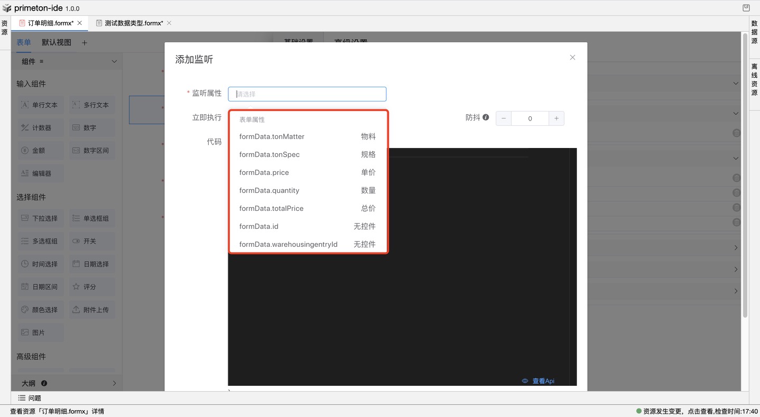Decrease the 防抖 value with minus button
Viewport: 760px width, 417px height.
(x=504, y=118)
